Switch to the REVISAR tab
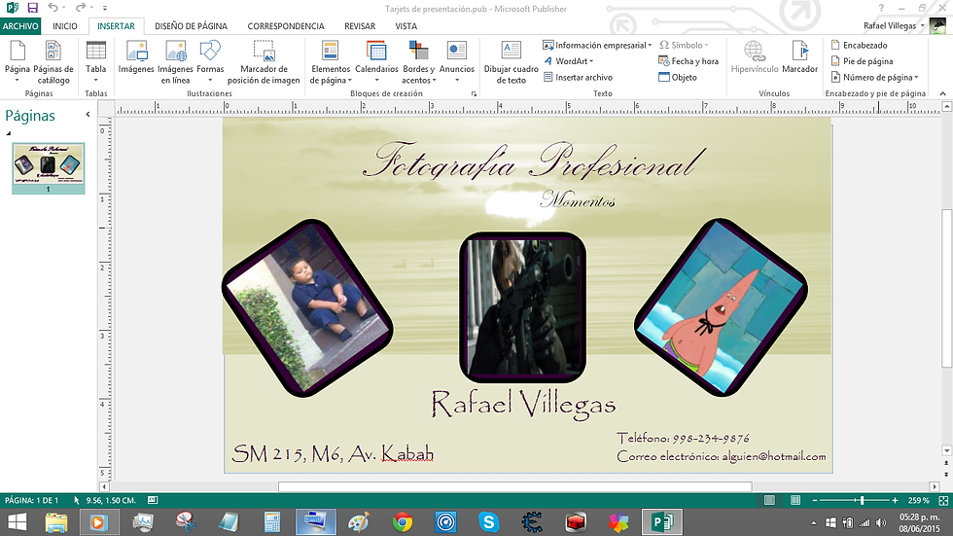953x536 pixels. 360,26
